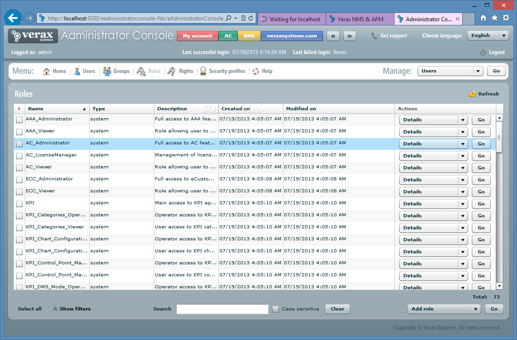This screenshot has height=340, width=517.
Task: Open the English language dropdown
Action: [x=488, y=36]
